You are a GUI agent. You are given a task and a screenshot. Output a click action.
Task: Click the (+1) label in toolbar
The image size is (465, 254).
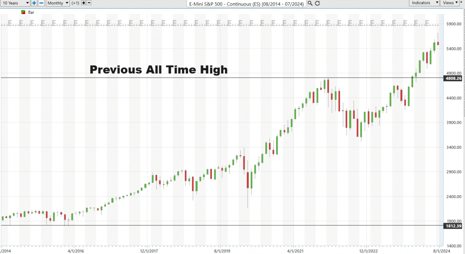tap(75, 3)
